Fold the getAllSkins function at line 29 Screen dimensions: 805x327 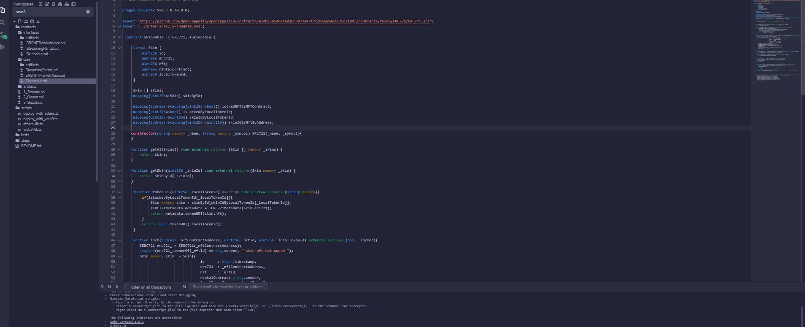click(119, 149)
